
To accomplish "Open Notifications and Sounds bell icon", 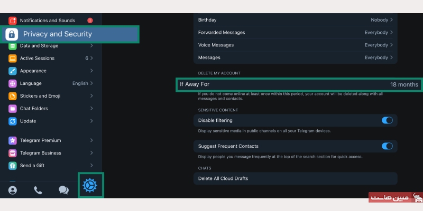I will (12, 21).
